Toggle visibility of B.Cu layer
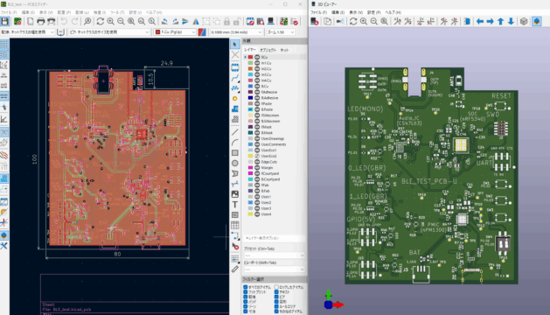 [257, 86]
